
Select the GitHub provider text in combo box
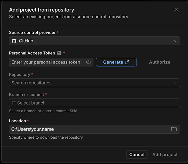point(26,41)
